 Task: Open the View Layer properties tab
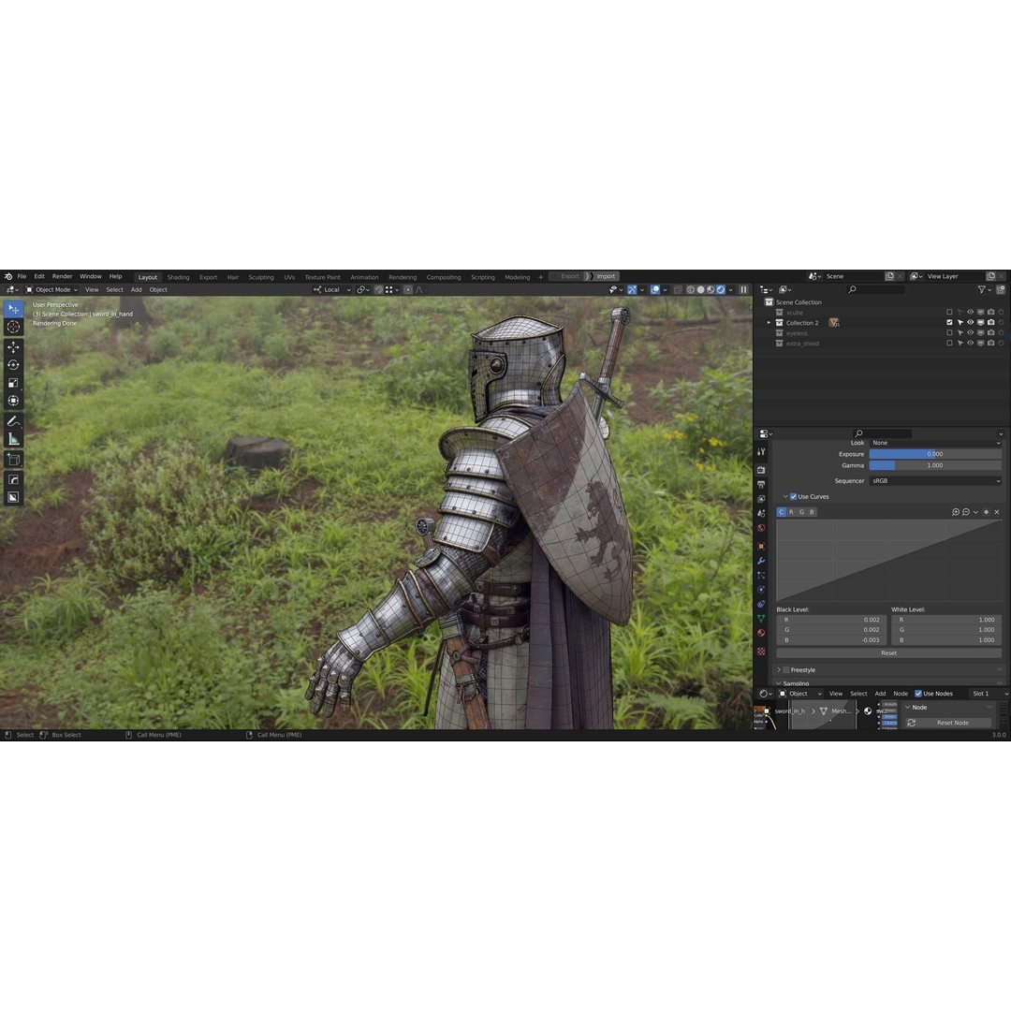coord(761,499)
